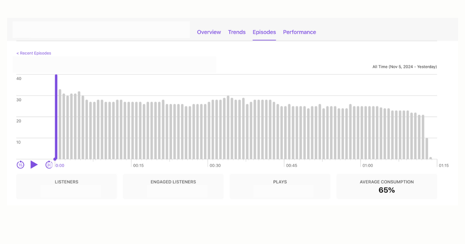Open the Overview tab
The width and height of the screenshot is (465, 244).
(209, 32)
